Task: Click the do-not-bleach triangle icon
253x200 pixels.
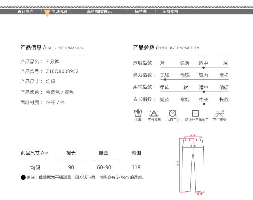Action: point(154,113)
